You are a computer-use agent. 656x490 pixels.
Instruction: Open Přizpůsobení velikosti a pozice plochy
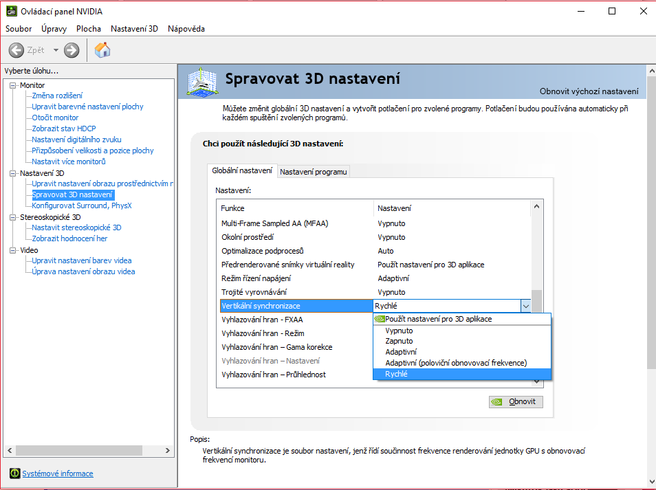tap(93, 151)
